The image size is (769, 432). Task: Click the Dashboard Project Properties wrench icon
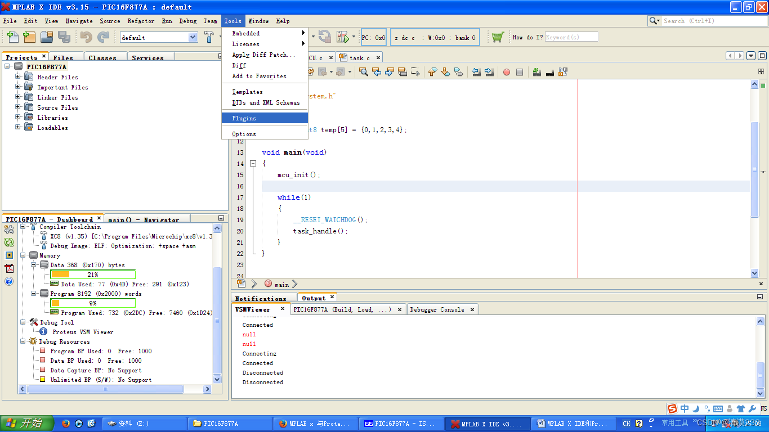(9, 229)
